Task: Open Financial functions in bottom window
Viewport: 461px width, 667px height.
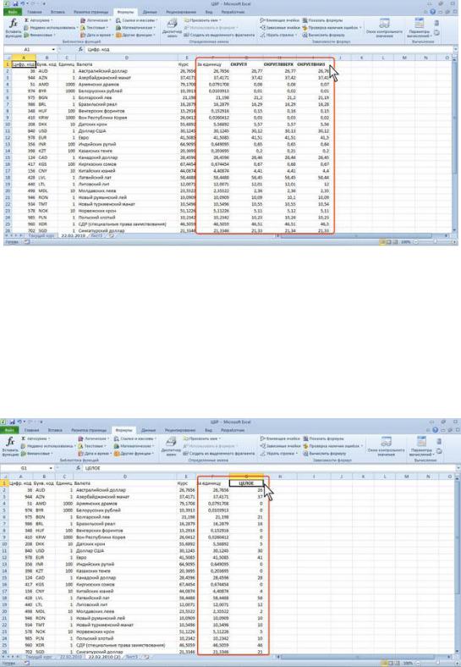Action: pos(36,453)
